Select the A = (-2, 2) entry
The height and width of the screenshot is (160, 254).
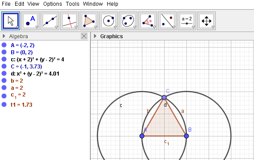(x=23, y=45)
